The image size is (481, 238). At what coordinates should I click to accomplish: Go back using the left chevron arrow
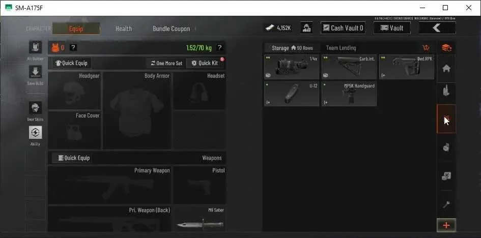pyautogui.click(x=437, y=28)
